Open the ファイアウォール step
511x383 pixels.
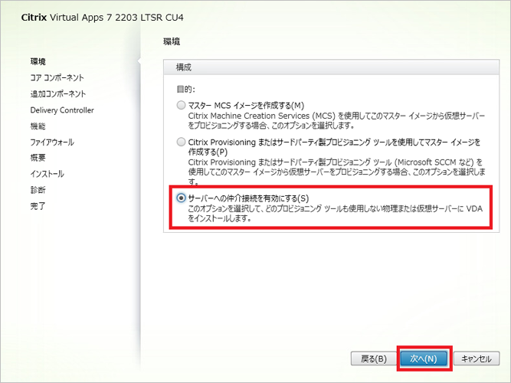click(52, 142)
